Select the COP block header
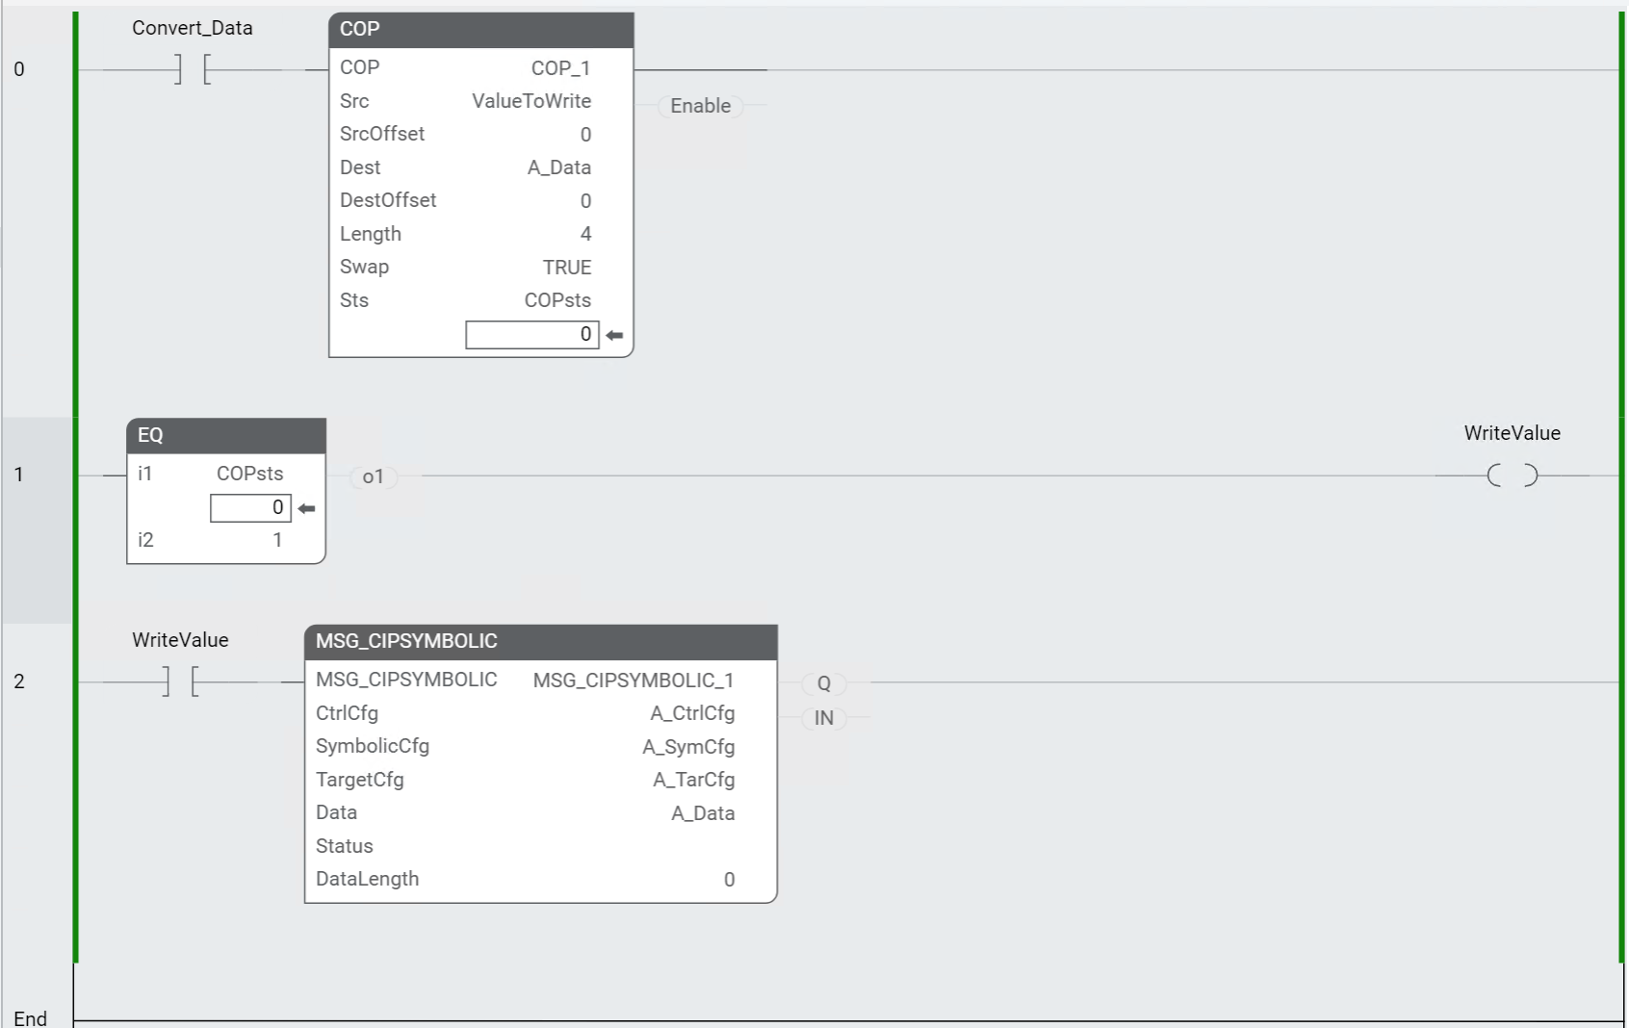 click(x=480, y=30)
